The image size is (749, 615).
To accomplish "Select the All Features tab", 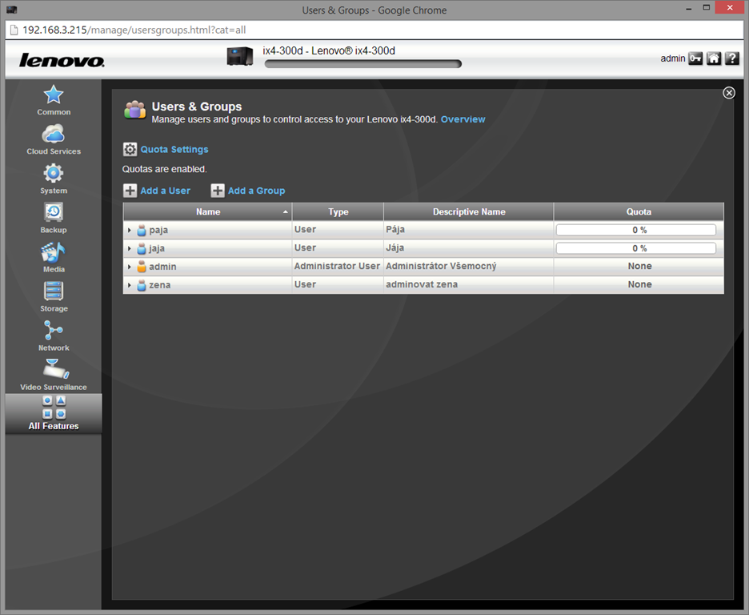I will point(54,414).
